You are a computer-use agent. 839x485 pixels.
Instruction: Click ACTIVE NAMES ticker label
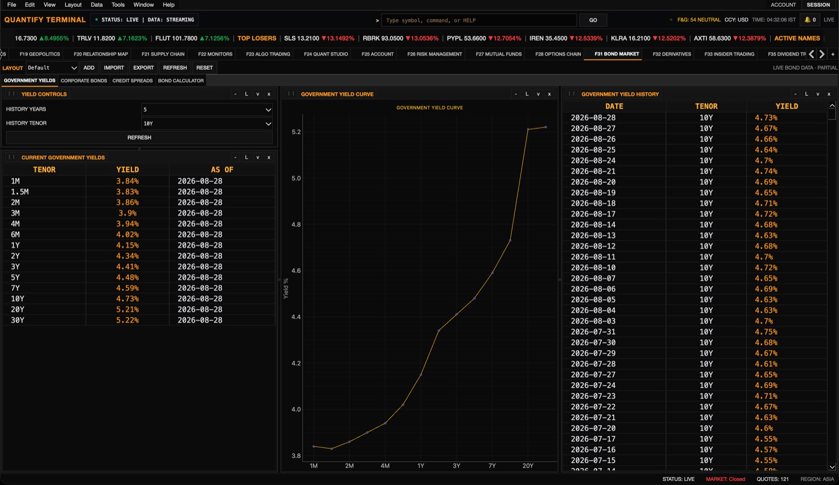pos(797,38)
